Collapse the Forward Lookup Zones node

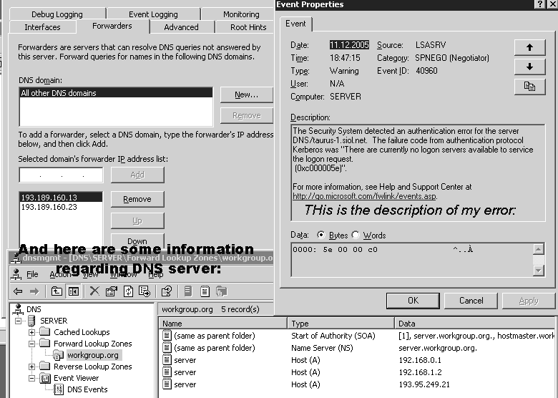[x=31, y=344]
